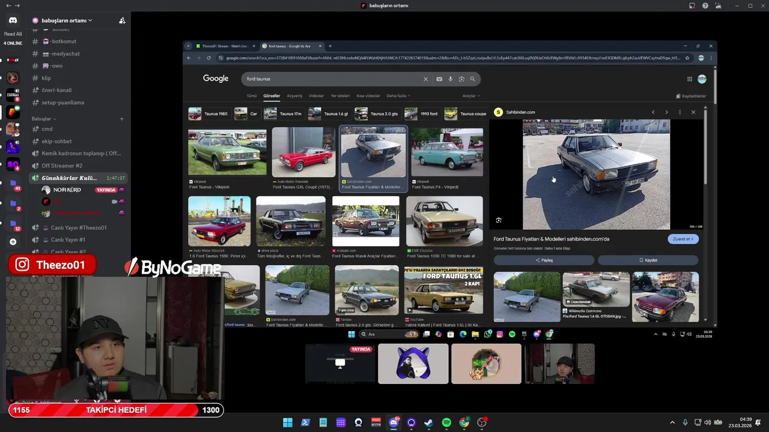Open the Ford Taunus P4 - Vikipedi result
Image resolution: width=769 pixels, height=432 pixels.
(447, 159)
